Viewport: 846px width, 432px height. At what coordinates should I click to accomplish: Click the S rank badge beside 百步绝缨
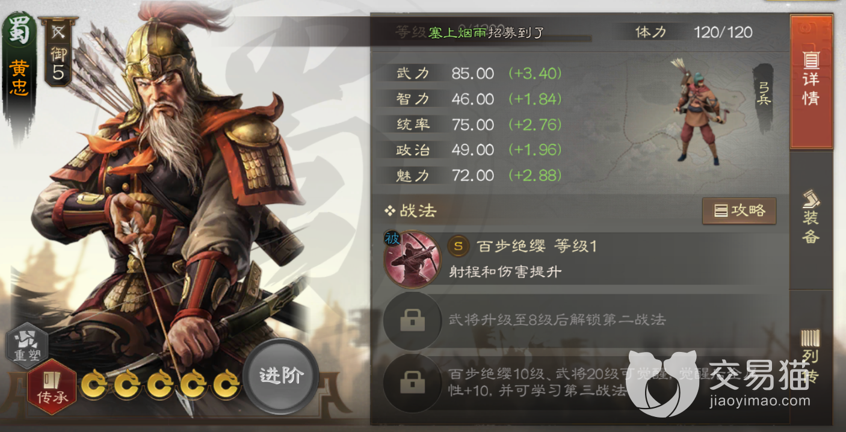click(459, 246)
